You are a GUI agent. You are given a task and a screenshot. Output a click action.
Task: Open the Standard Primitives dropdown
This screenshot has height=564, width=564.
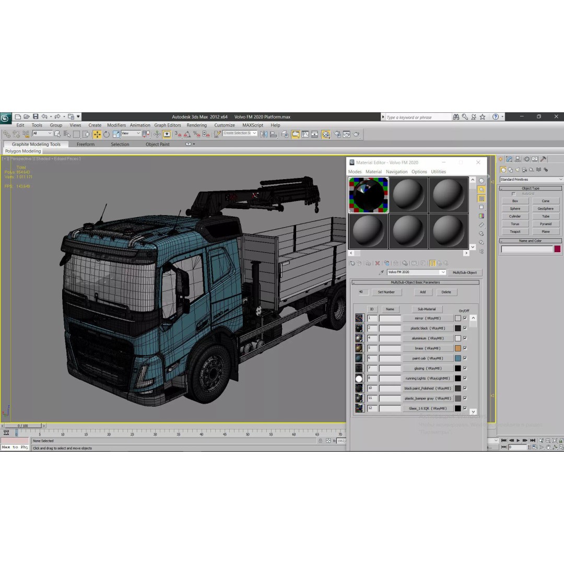[x=531, y=179]
